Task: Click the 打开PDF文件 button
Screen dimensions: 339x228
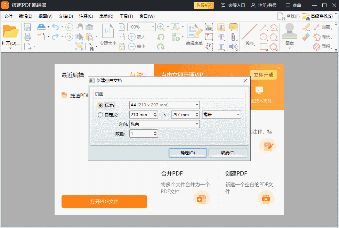Action: point(104,202)
